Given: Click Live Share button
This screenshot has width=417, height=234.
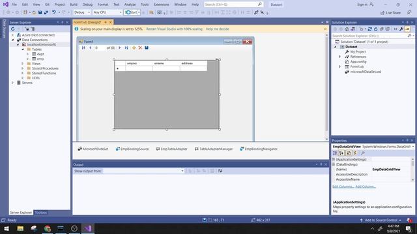Looking at the screenshot, I should click(390, 12).
